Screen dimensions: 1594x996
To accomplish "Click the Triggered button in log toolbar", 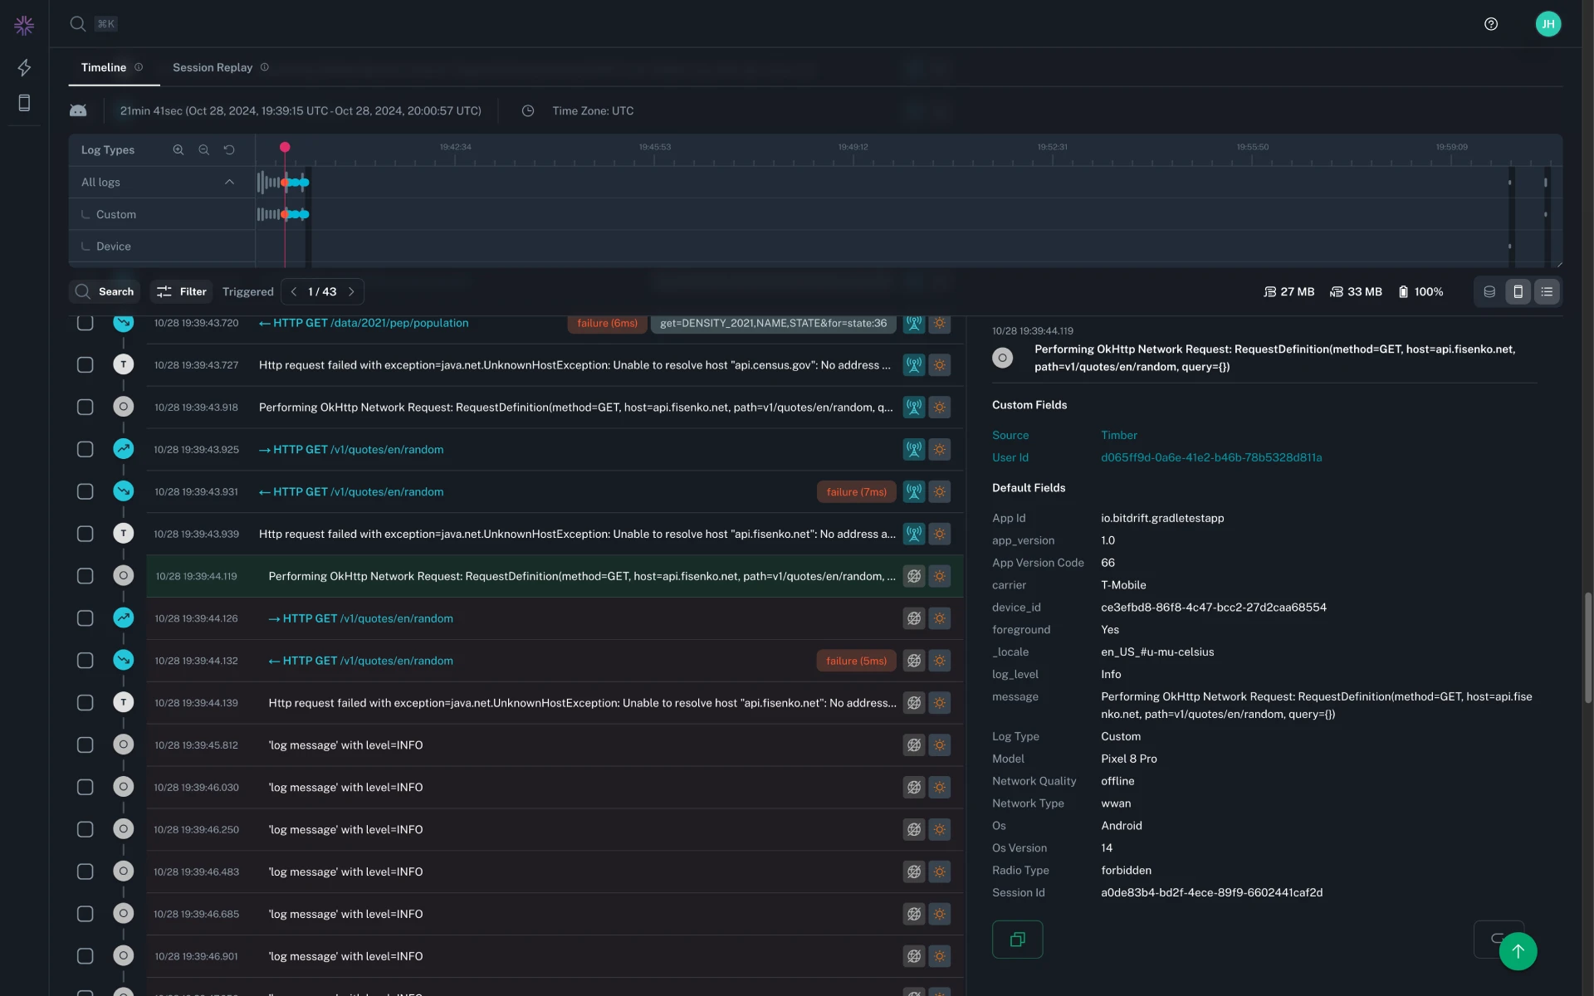I will (x=247, y=291).
